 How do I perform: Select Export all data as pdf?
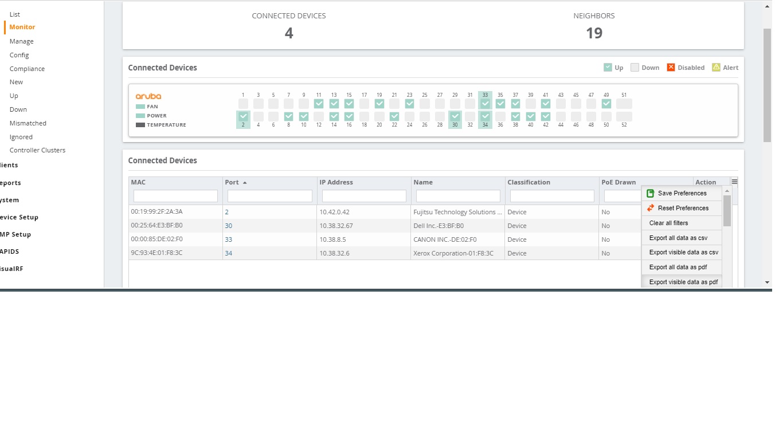(682, 267)
